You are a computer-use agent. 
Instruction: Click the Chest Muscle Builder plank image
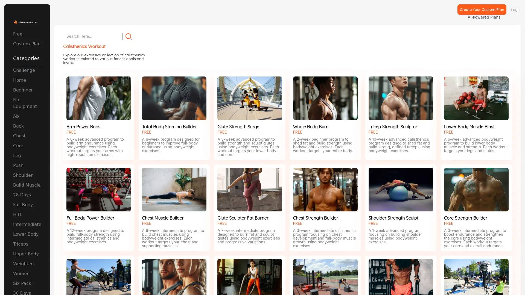tap(174, 190)
